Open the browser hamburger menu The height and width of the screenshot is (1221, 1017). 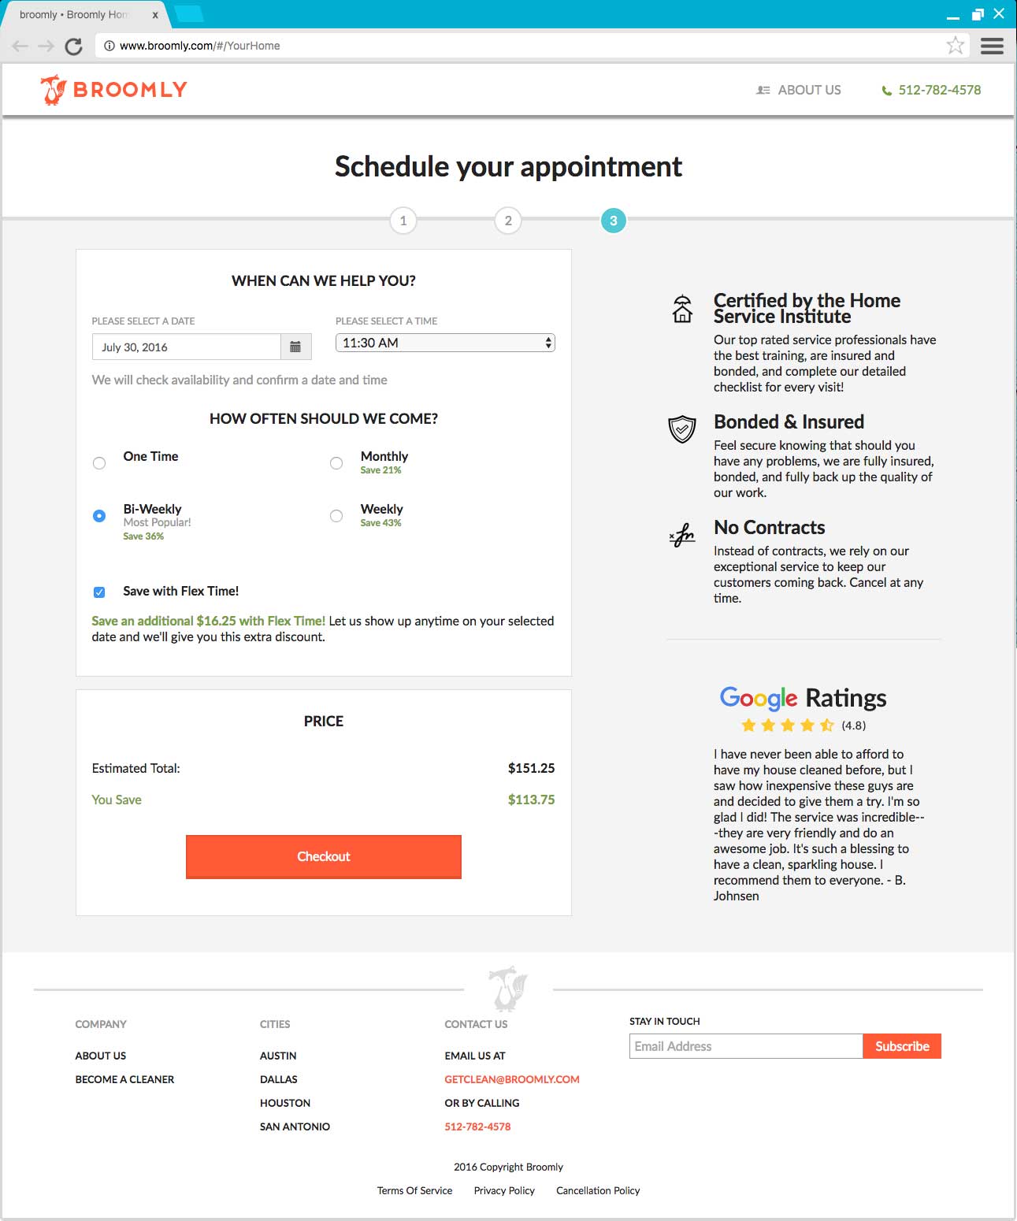click(x=992, y=46)
